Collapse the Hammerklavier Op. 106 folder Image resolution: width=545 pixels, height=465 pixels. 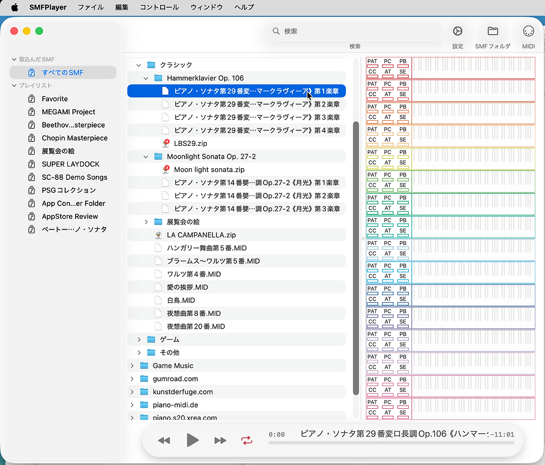pos(146,79)
